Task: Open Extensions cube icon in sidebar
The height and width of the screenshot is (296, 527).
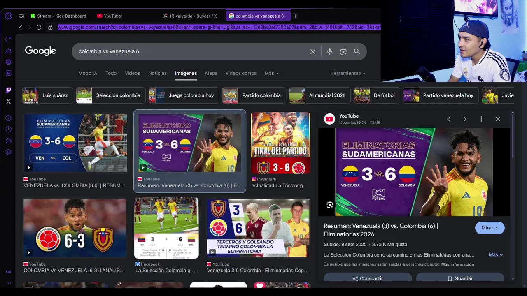Action: pos(8,141)
